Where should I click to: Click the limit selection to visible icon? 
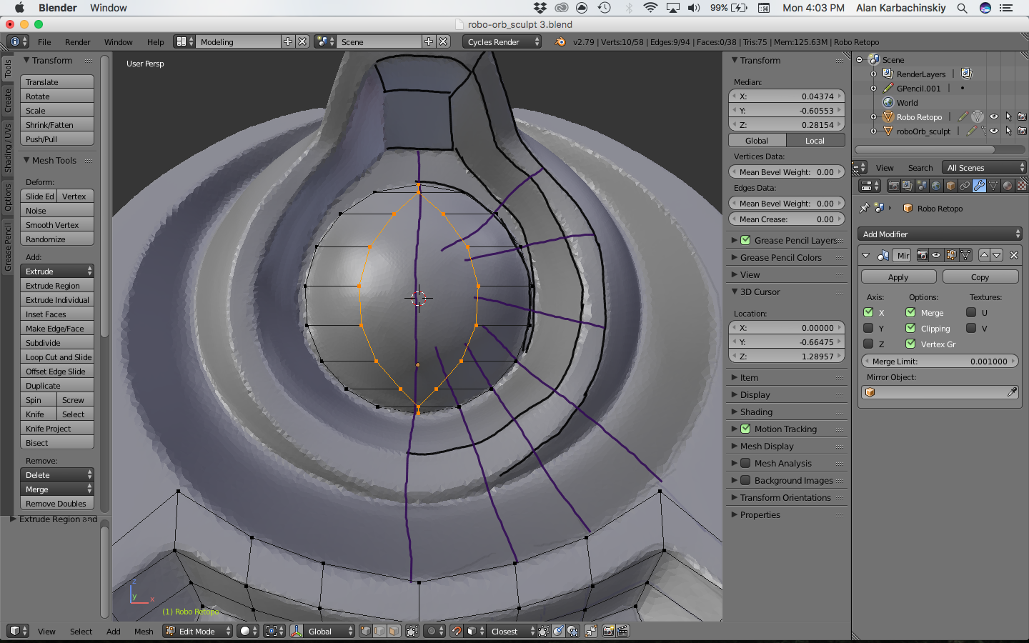412,631
